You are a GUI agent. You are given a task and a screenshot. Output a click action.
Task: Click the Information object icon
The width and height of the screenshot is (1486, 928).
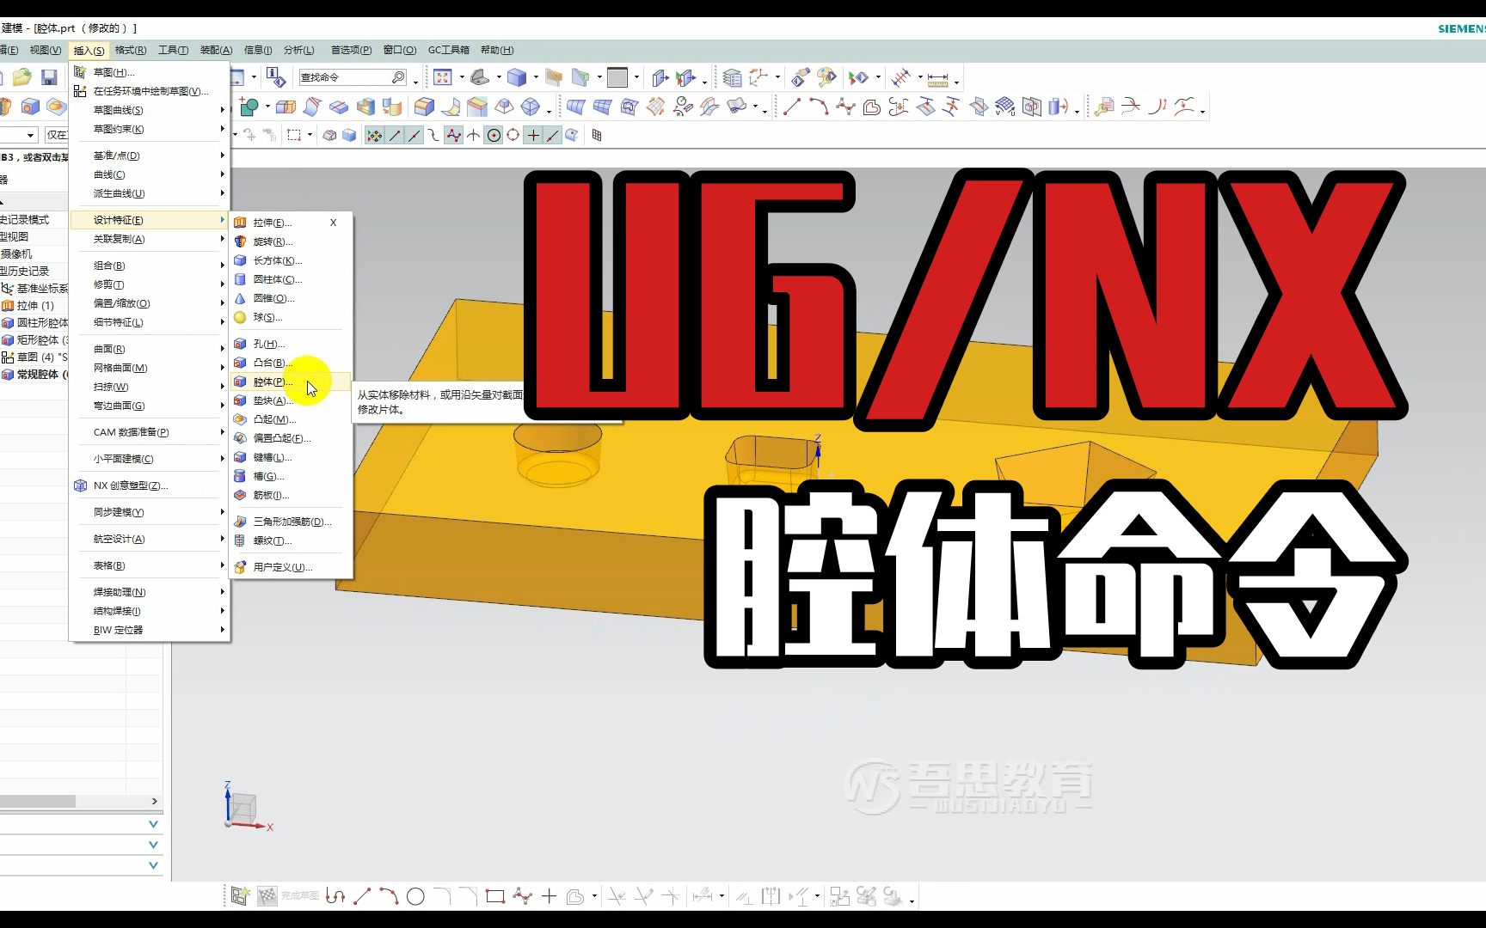[275, 77]
